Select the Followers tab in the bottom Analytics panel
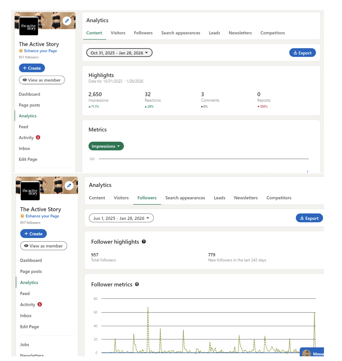The image size is (342, 361). pos(147,198)
